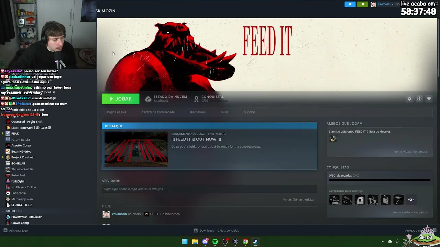View the fourth locked achievement icon
This screenshot has width=440, height=247.
tap(373, 200)
